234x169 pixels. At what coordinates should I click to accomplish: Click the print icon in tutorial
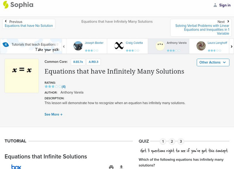(x=111, y=167)
